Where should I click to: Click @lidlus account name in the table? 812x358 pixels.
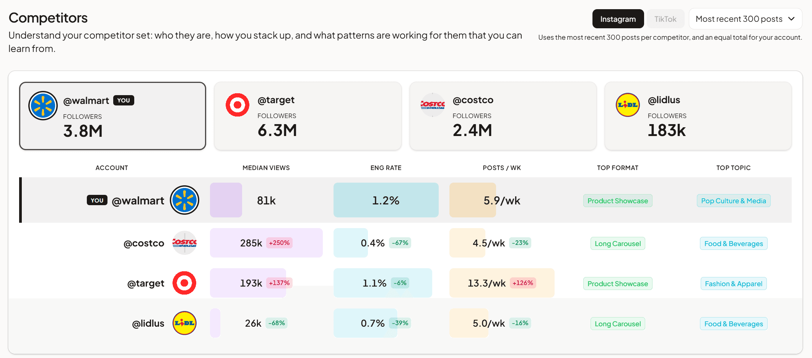148,324
